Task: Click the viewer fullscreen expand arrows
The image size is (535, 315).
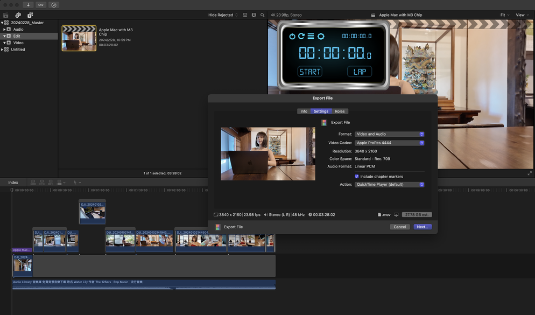Action: point(530,173)
